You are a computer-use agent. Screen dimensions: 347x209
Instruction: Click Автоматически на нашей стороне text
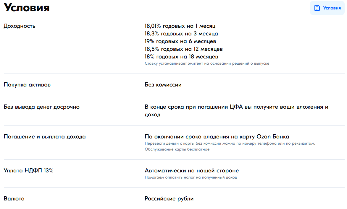192,171
